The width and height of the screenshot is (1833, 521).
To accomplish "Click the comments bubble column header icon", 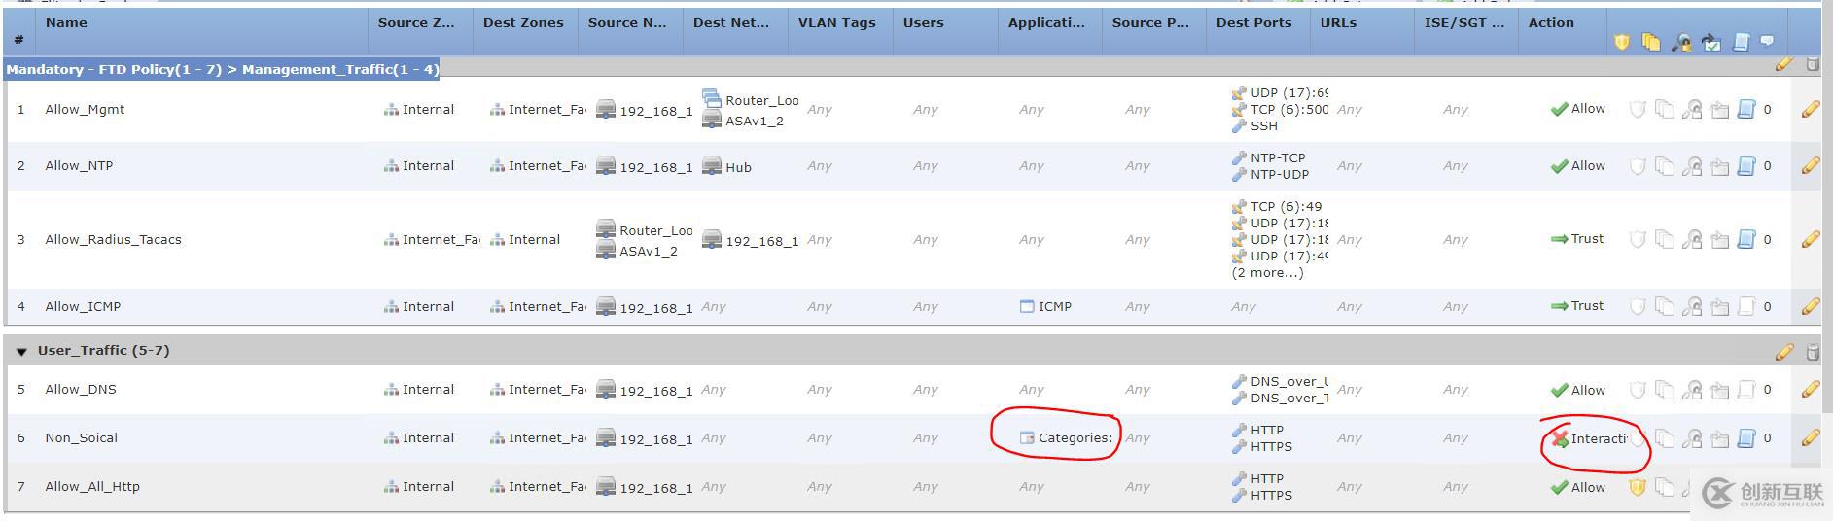I will point(1767,41).
